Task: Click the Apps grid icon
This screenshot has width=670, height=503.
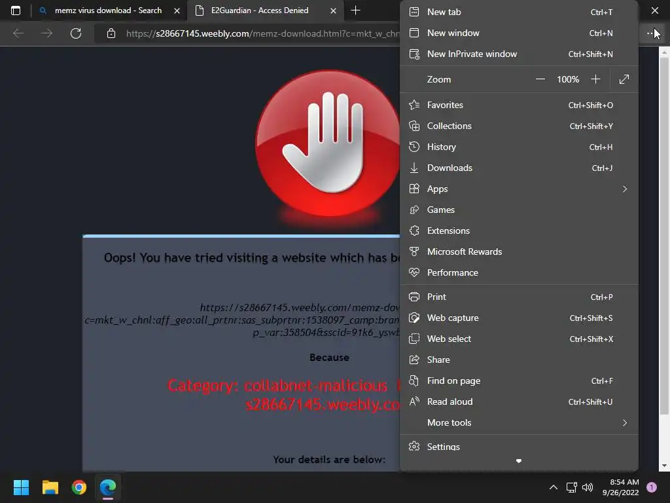Action: (x=414, y=189)
